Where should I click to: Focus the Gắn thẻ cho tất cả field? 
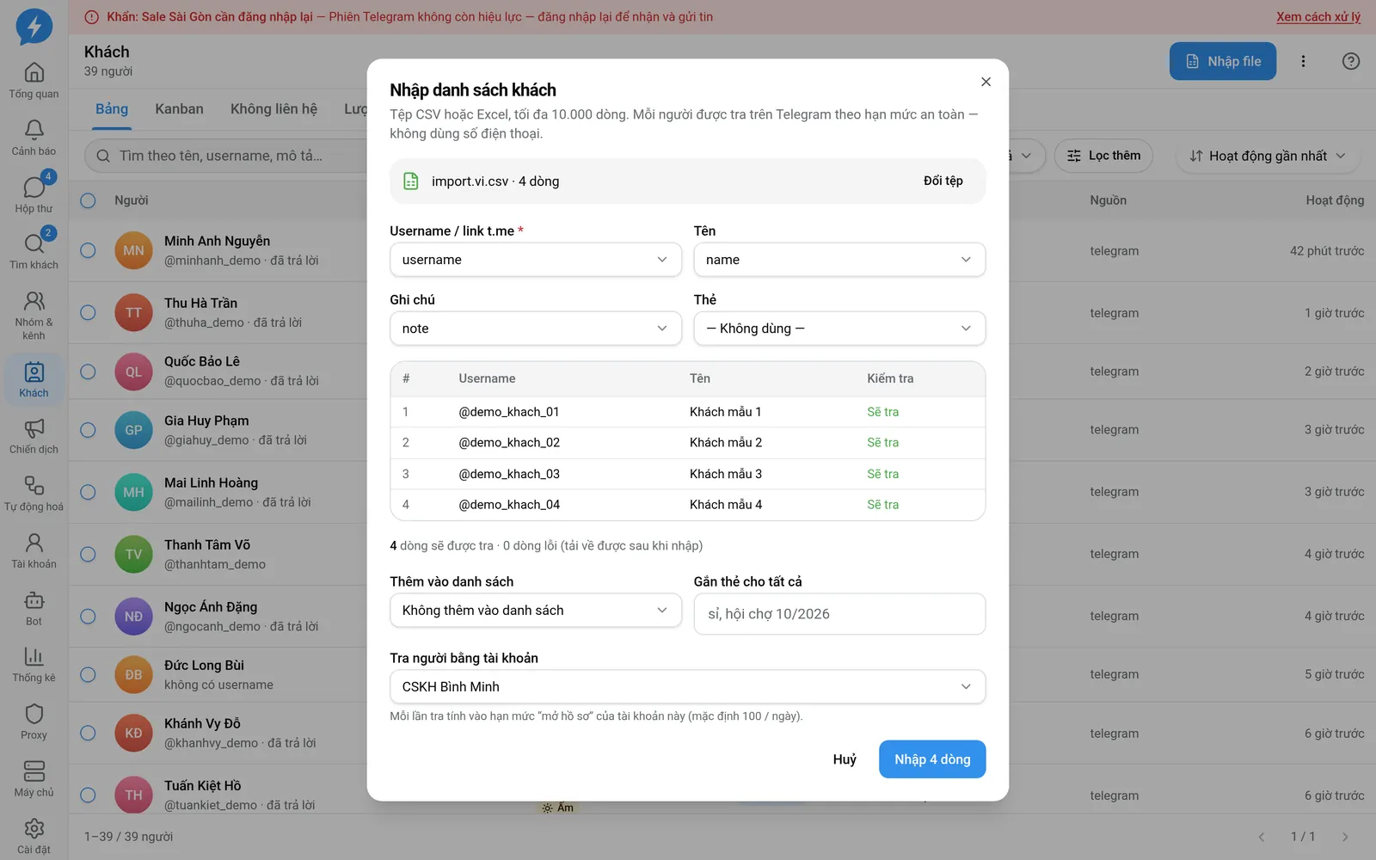(839, 614)
